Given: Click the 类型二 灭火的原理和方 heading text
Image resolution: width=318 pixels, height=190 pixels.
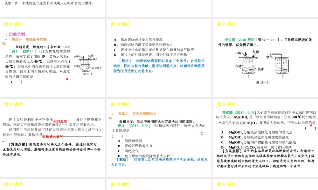Looking at the screenshot, I should 137,114.
